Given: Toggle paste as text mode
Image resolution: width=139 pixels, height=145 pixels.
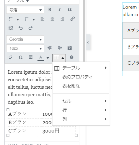Looking at the screenshot, I should 70,48.
